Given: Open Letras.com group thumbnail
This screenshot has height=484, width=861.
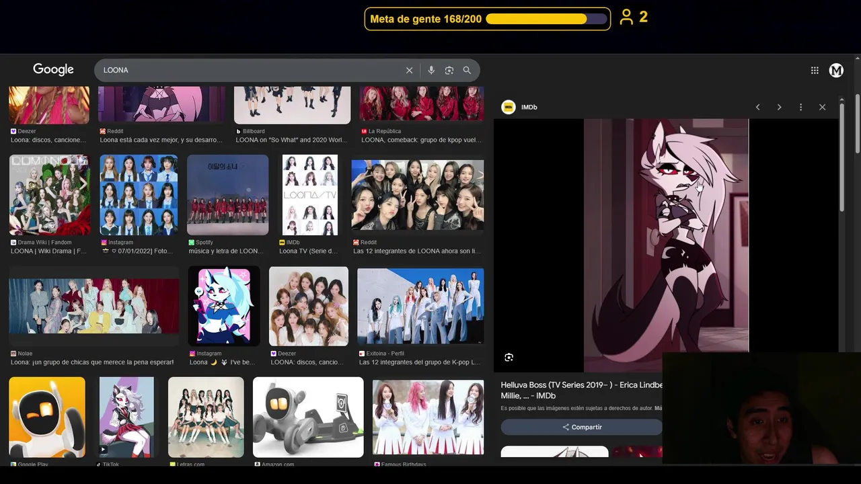Looking at the screenshot, I should point(205,417).
